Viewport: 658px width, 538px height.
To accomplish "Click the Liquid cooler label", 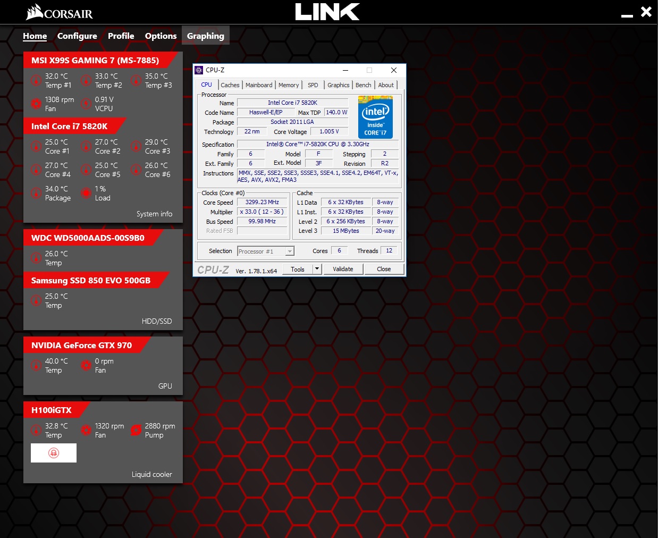I will click(152, 474).
